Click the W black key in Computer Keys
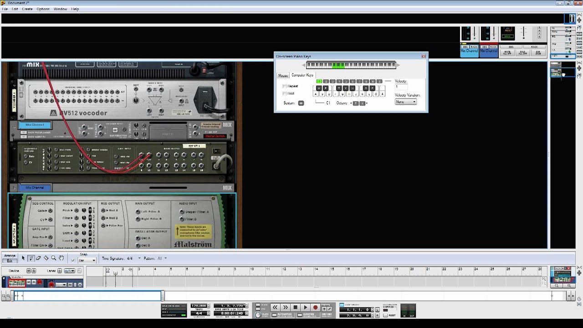583x328 pixels. (x=319, y=88)
